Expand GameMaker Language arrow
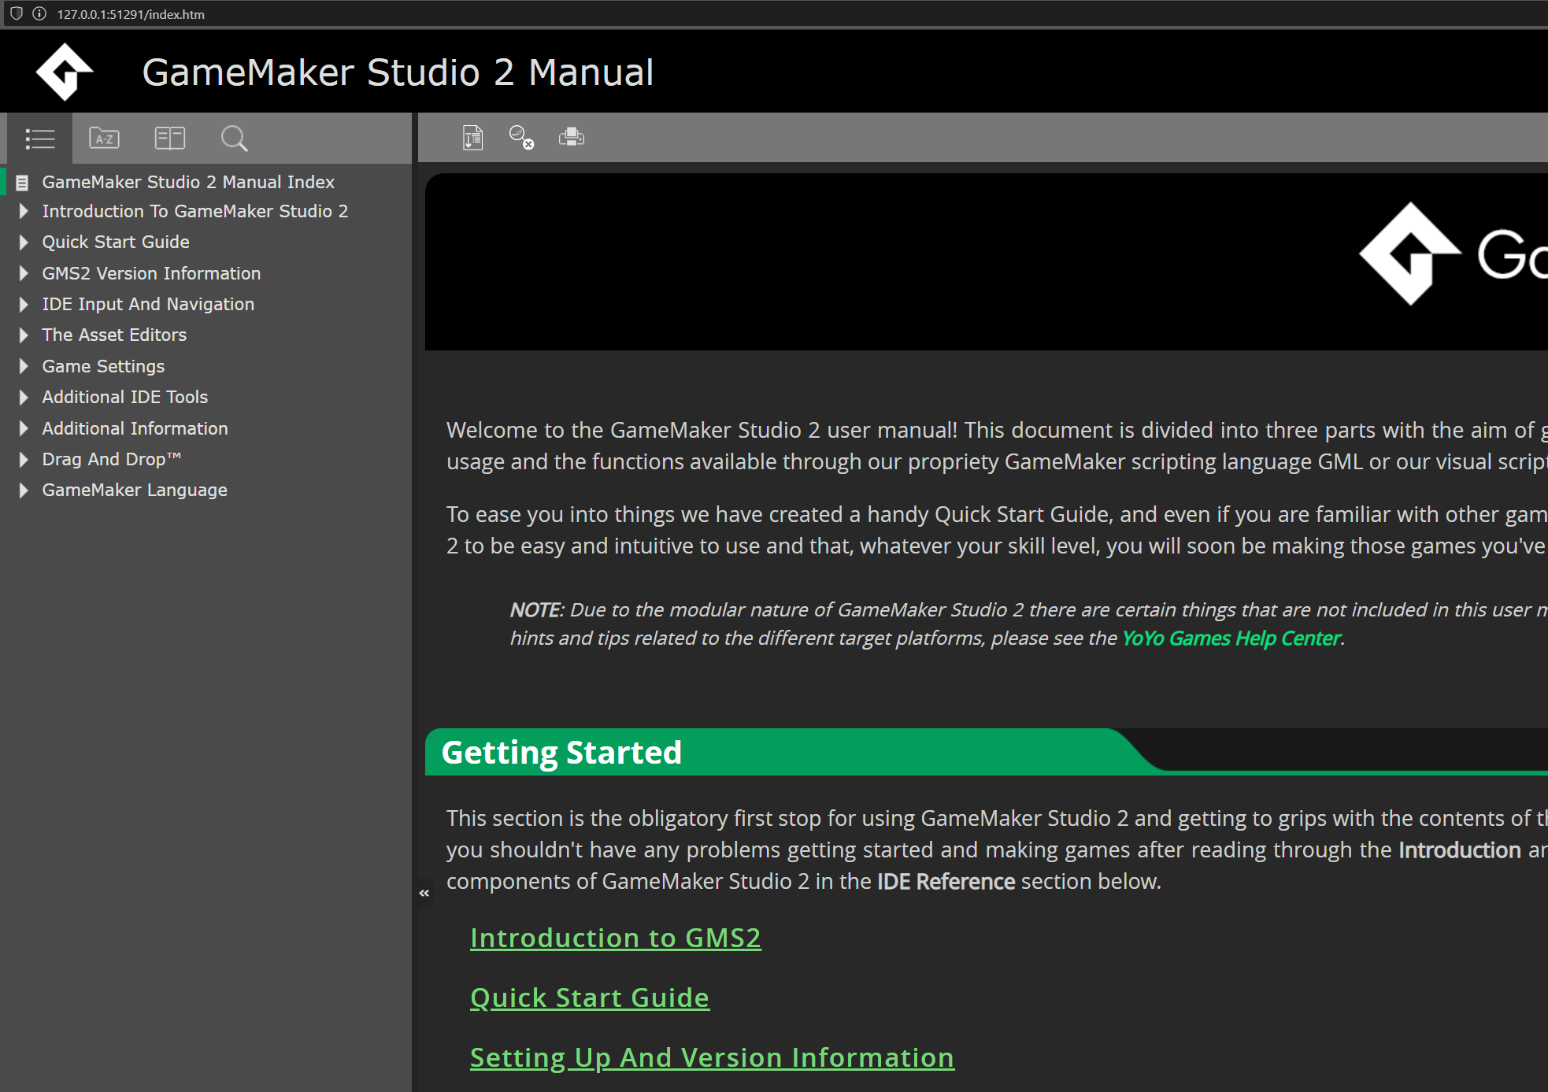Screen dimensions: 1548x1092 point(24,490)
